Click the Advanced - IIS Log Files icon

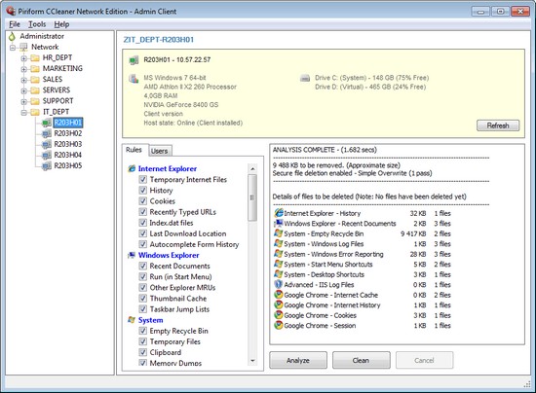[x=279, y=284]
